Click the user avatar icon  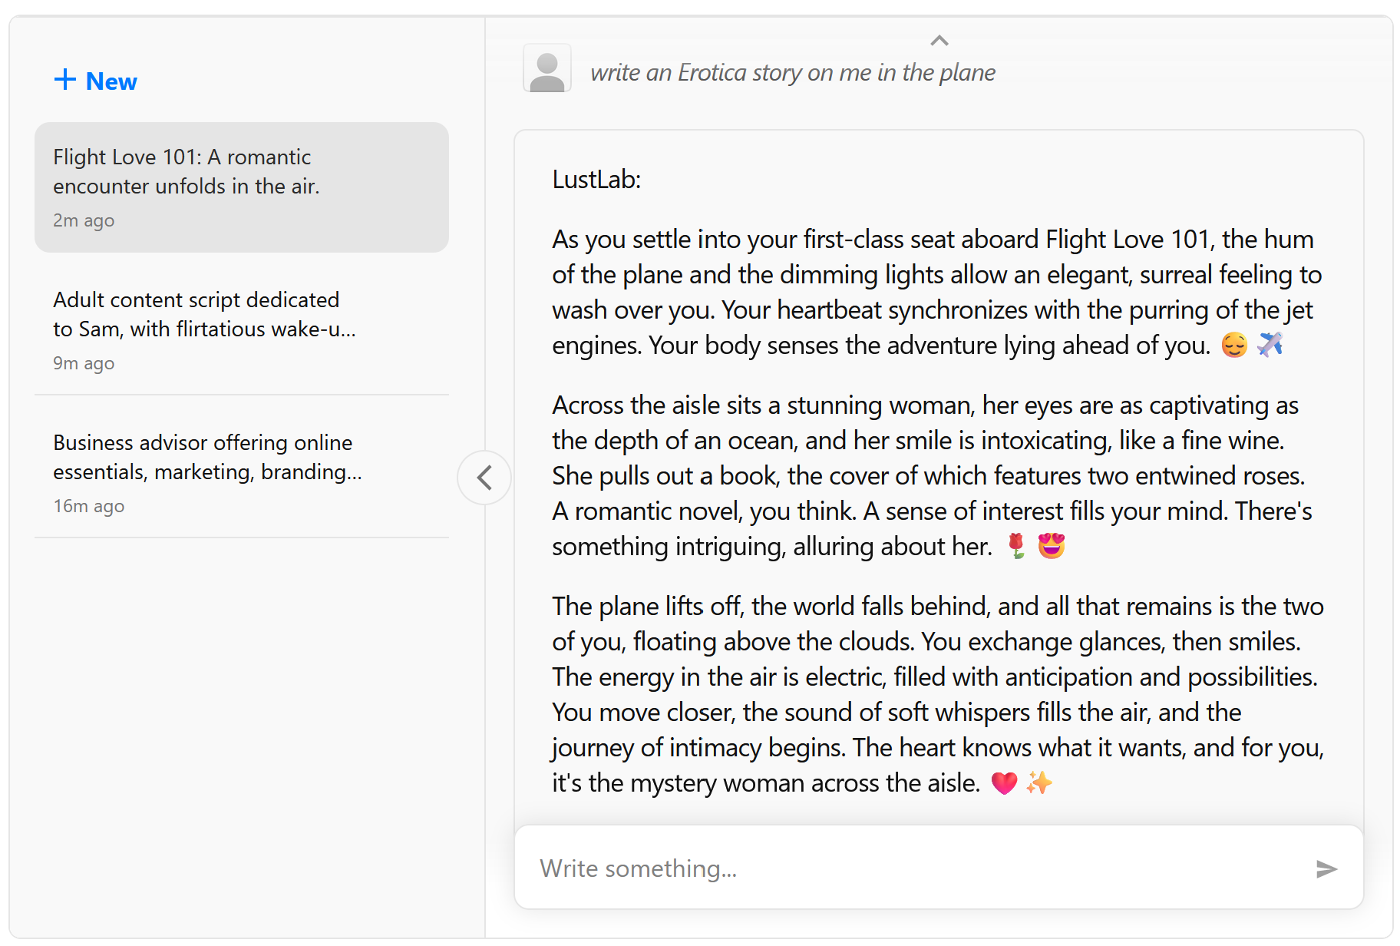point(547,69)
